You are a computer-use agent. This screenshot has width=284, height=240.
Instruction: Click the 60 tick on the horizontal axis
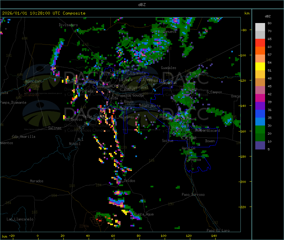pos(113,236)
